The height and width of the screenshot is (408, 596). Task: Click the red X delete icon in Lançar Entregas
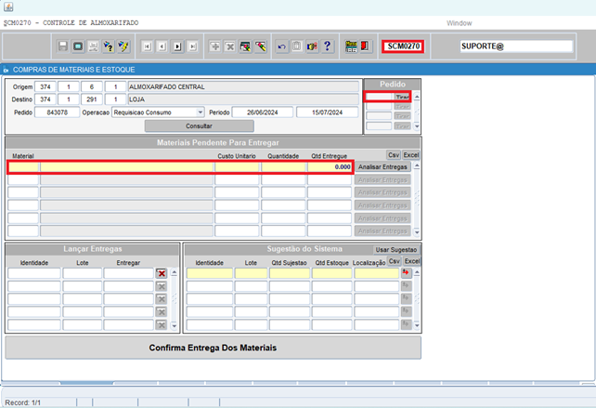tap(162, 273)
